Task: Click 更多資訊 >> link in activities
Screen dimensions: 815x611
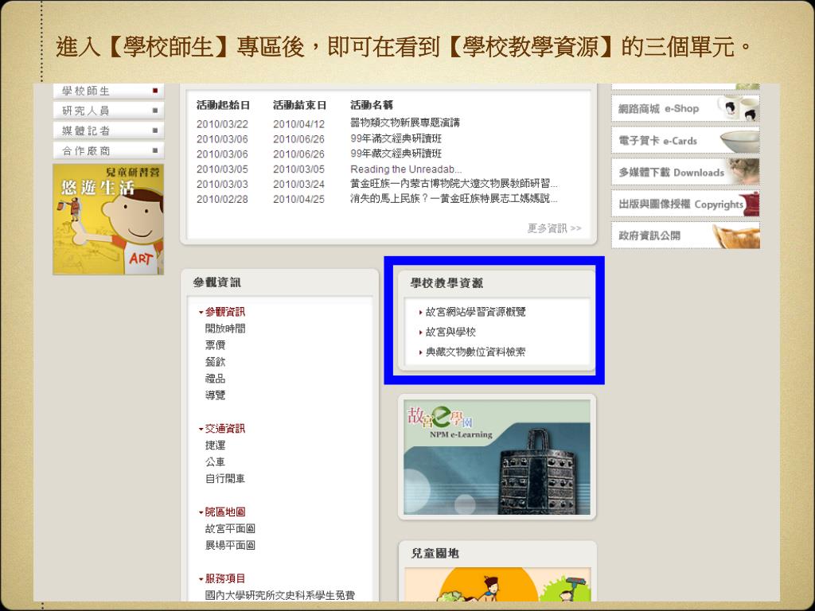Action: (x=554, y=228)
